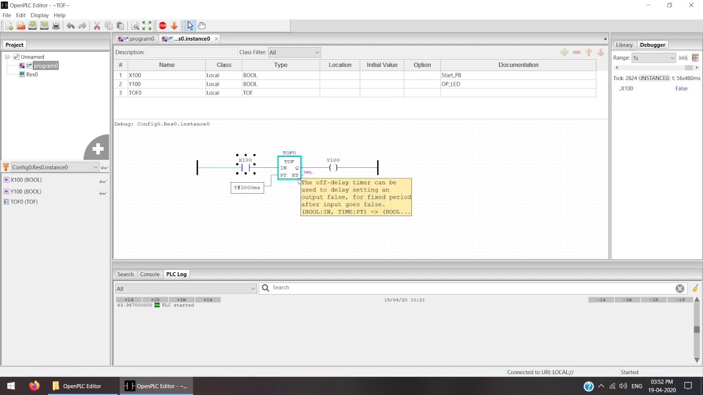Click the +1d log time button
703x395 pixels.
click(129, 300)
